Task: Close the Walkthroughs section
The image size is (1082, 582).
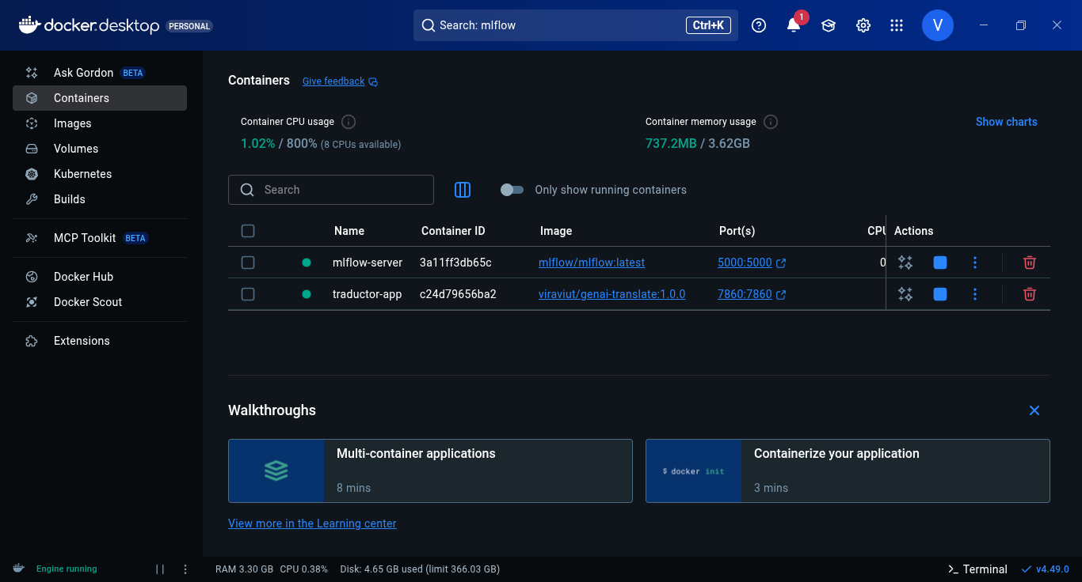Action: [1034, 410]
